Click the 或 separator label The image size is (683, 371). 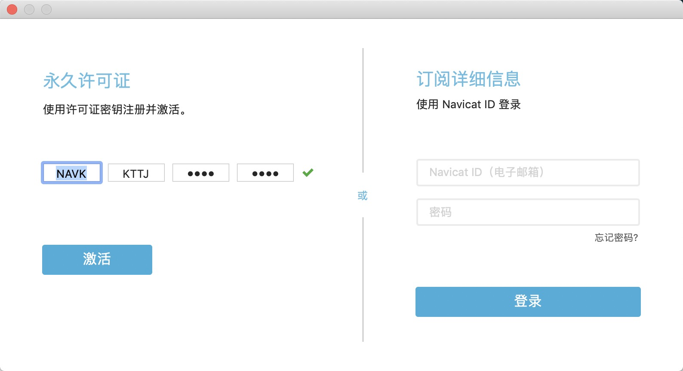coord(363,196)
